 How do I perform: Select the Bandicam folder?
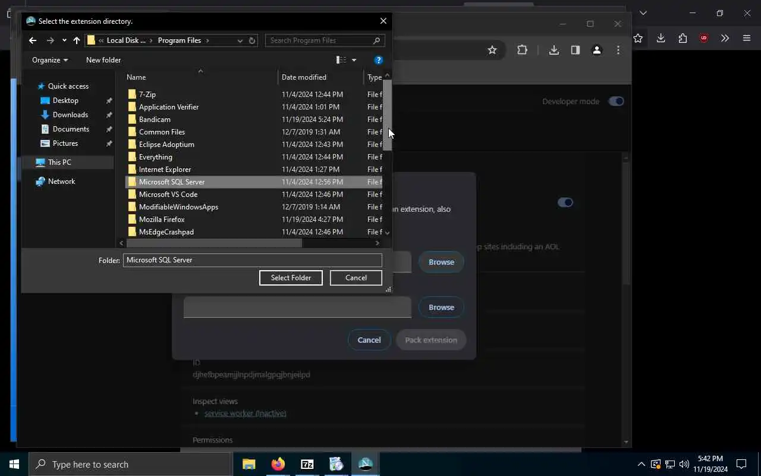click(x=155, y=120)
